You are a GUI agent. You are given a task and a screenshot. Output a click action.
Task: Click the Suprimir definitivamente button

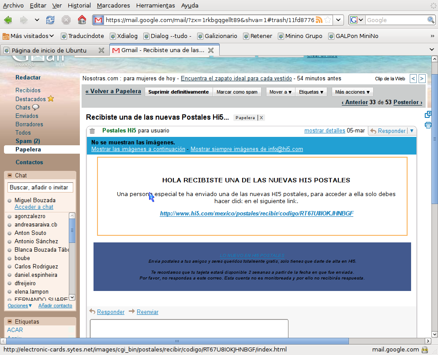click(x=179, y=92)
